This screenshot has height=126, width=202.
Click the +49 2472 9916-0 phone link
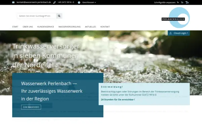tap(66, 2)
